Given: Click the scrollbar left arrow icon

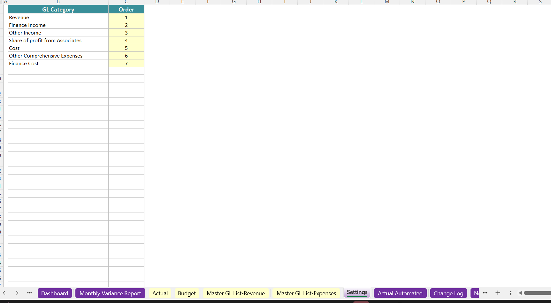Looking at the screenshot, I should [520, 293].
